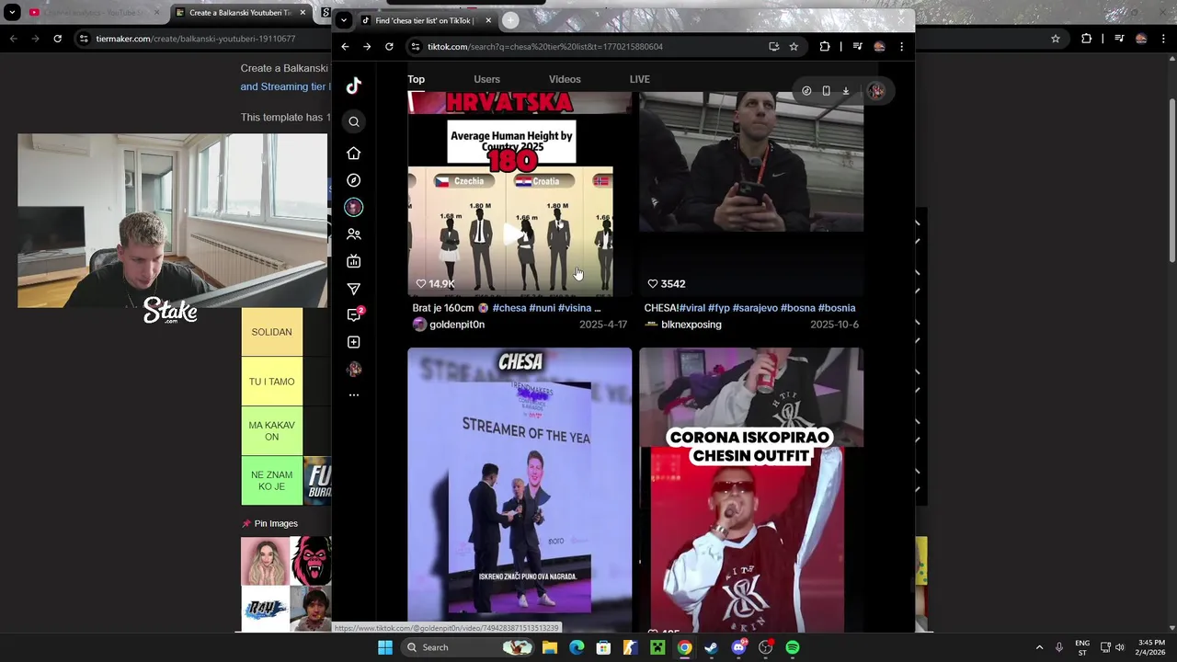1177x662 pixels.
Task: Open the Explore compass icon
Action: [x=354, y=180]
